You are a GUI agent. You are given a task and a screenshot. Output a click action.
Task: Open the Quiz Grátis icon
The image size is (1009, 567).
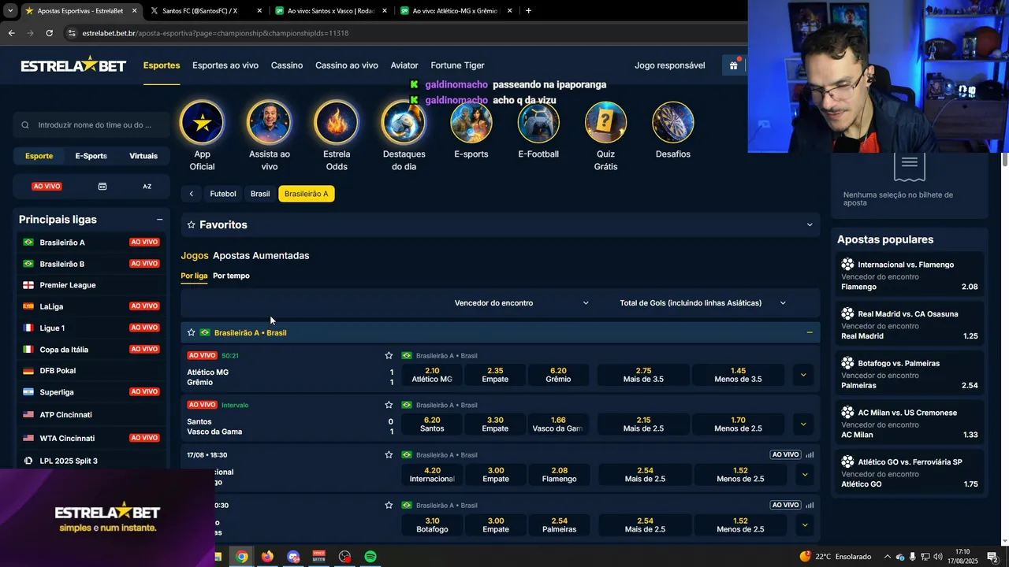[605, 123]
